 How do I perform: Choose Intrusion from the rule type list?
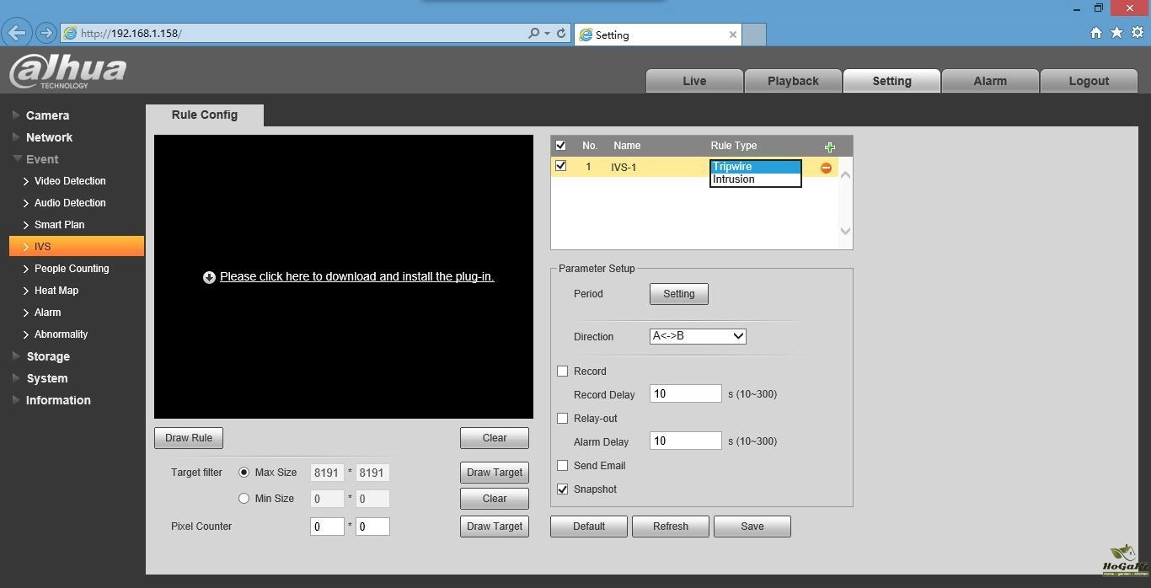click(x=734, y=179)
